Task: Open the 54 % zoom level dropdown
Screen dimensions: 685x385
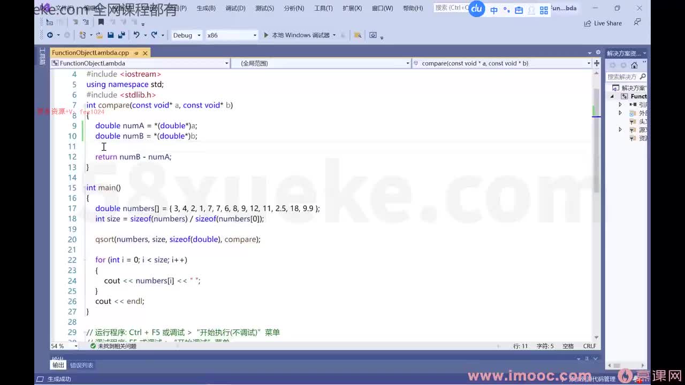Action: (64, 346)
